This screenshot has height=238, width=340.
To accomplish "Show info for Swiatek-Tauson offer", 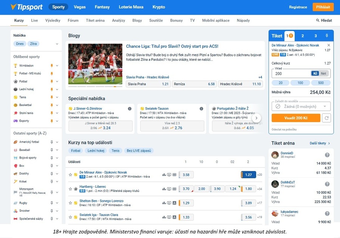I will [x=201, y=109].
